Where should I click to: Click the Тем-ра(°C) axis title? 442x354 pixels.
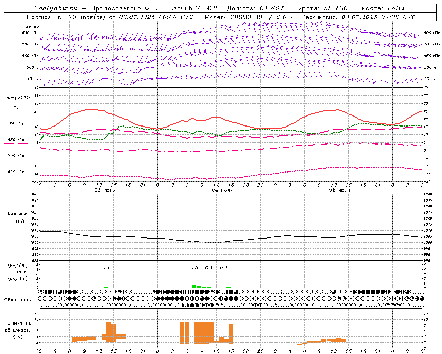[16, 98]
